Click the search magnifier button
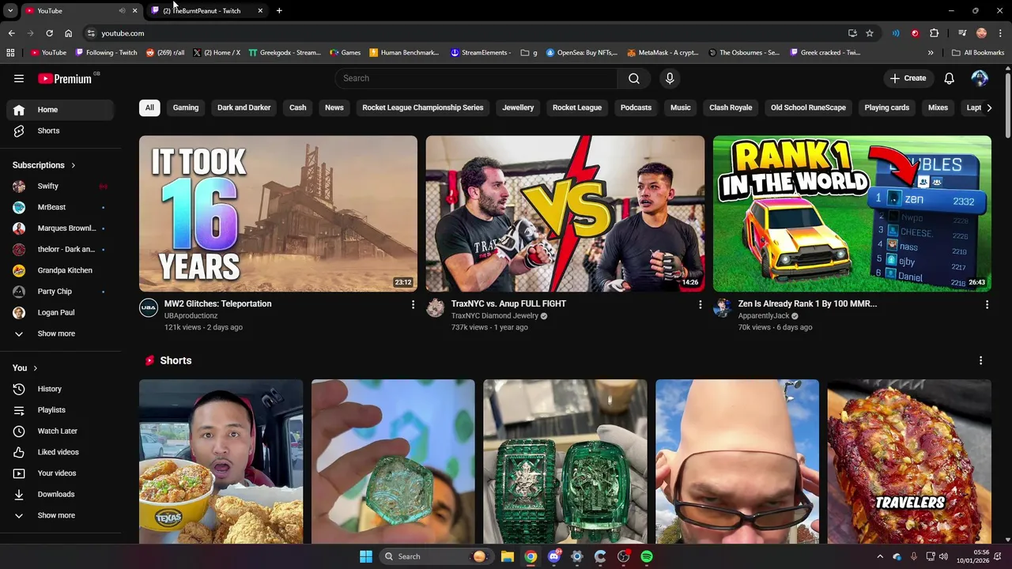Viewport: 1012px width, 569px height. point(634,78)
